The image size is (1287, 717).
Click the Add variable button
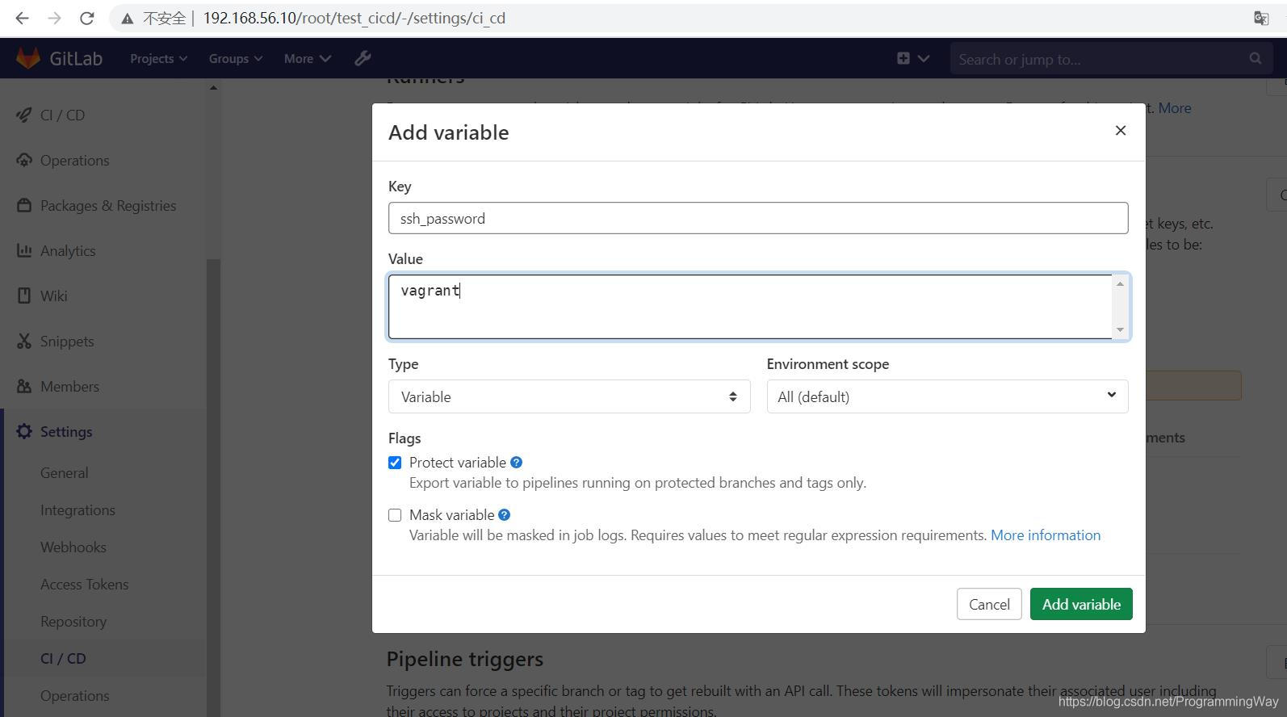[1081, 604]
